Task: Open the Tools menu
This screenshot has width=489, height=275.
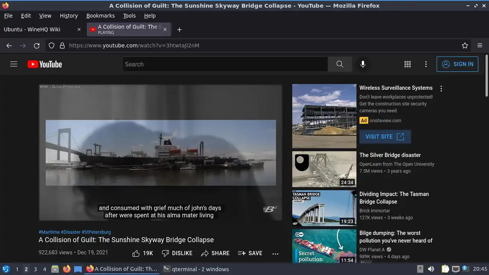Action: click(x=129, y=16)
